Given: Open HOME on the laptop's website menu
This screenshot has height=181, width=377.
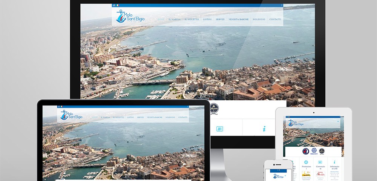Looking at the screenshot, I should (x=95, y=117).
